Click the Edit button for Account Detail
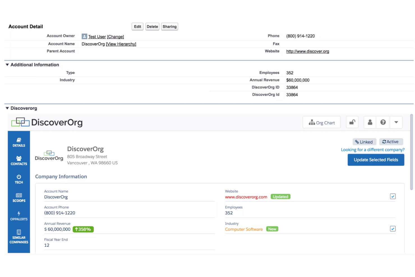 pos(137,26)
